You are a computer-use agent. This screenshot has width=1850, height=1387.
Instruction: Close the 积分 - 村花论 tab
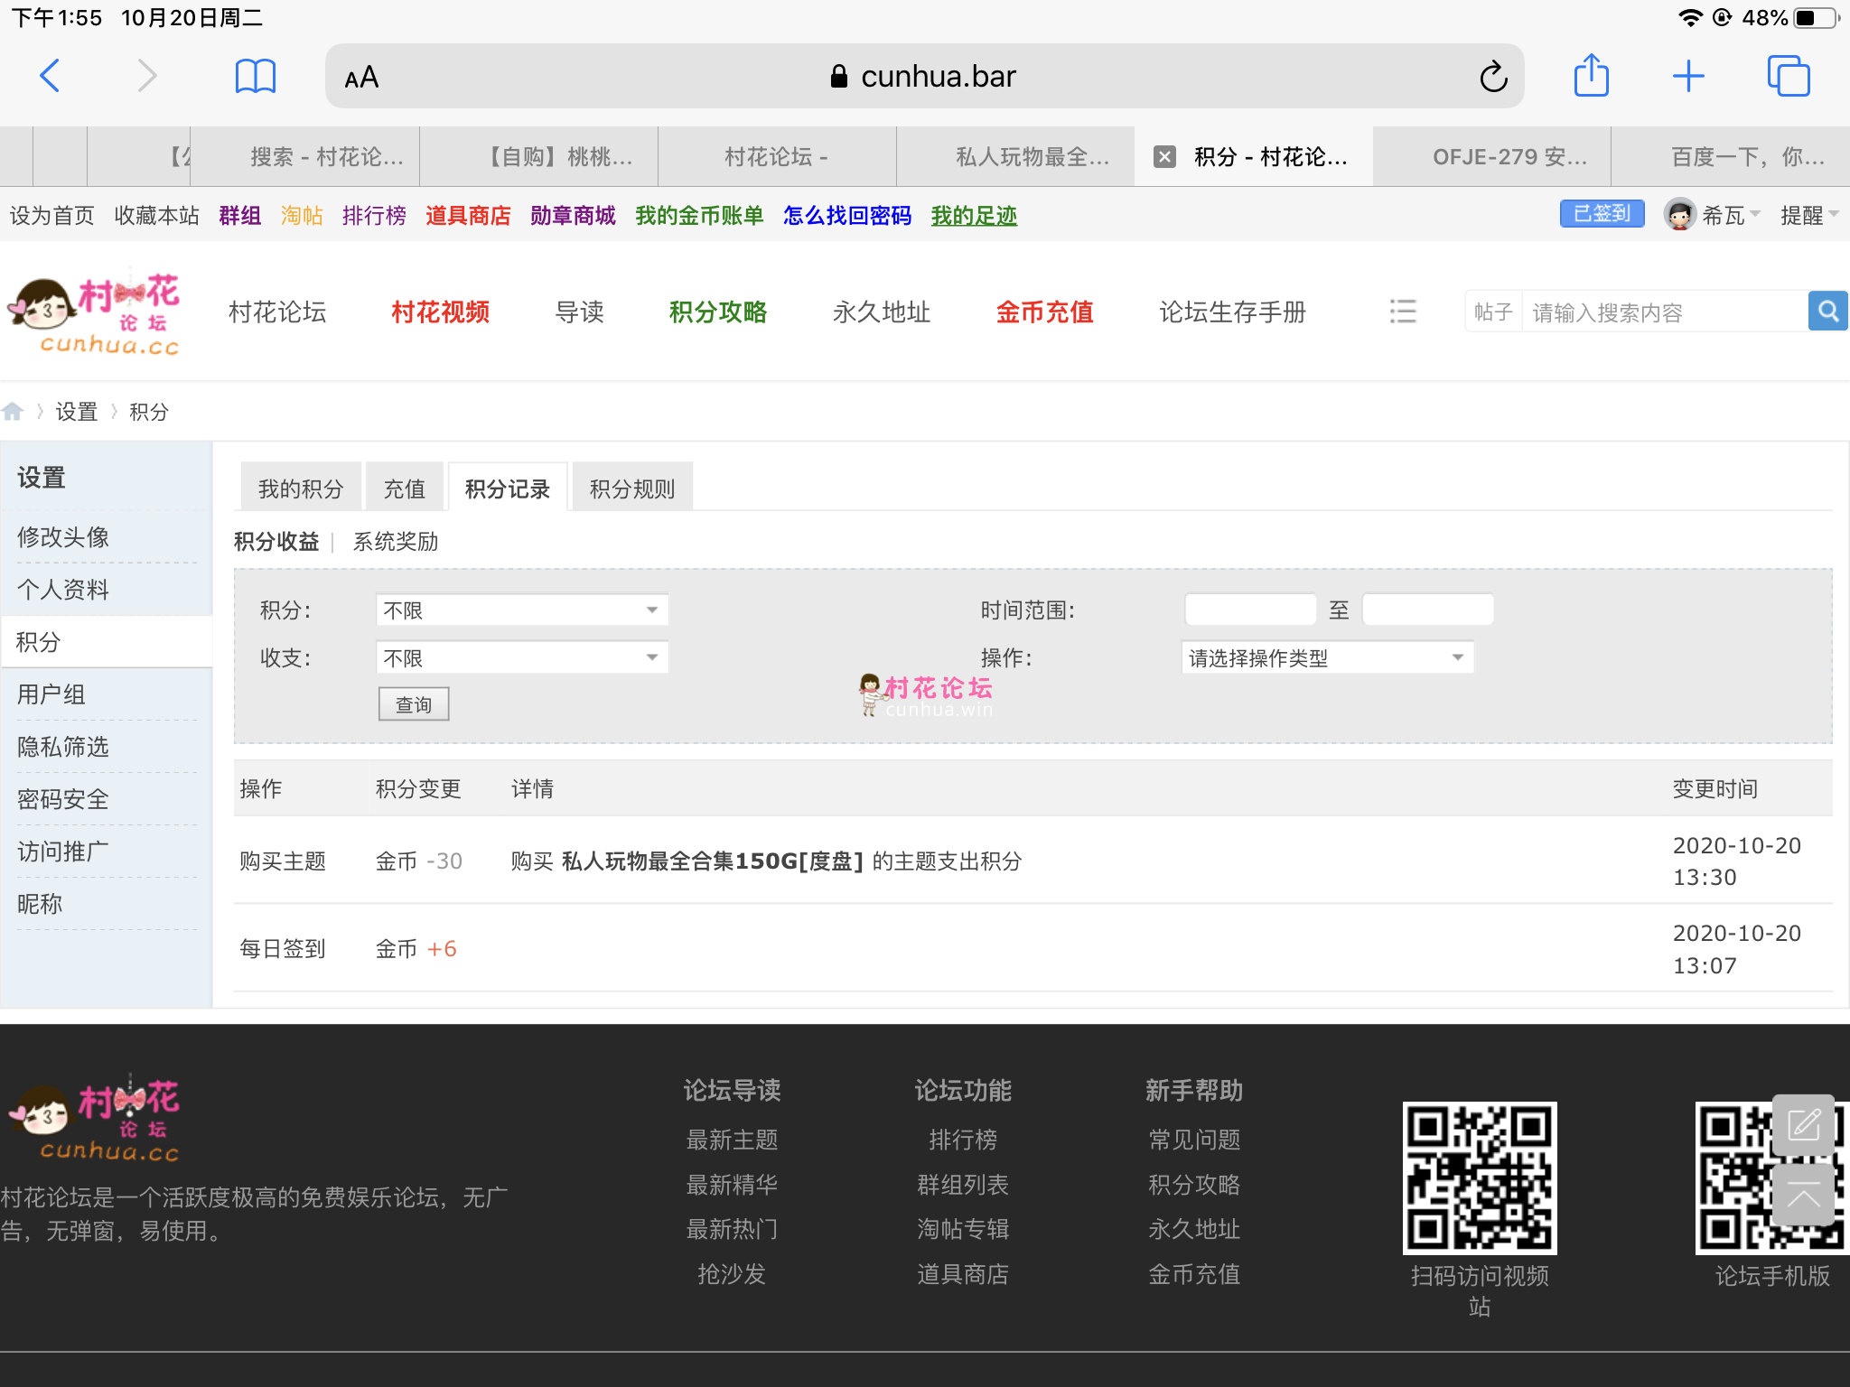[x=1165, y=157]
